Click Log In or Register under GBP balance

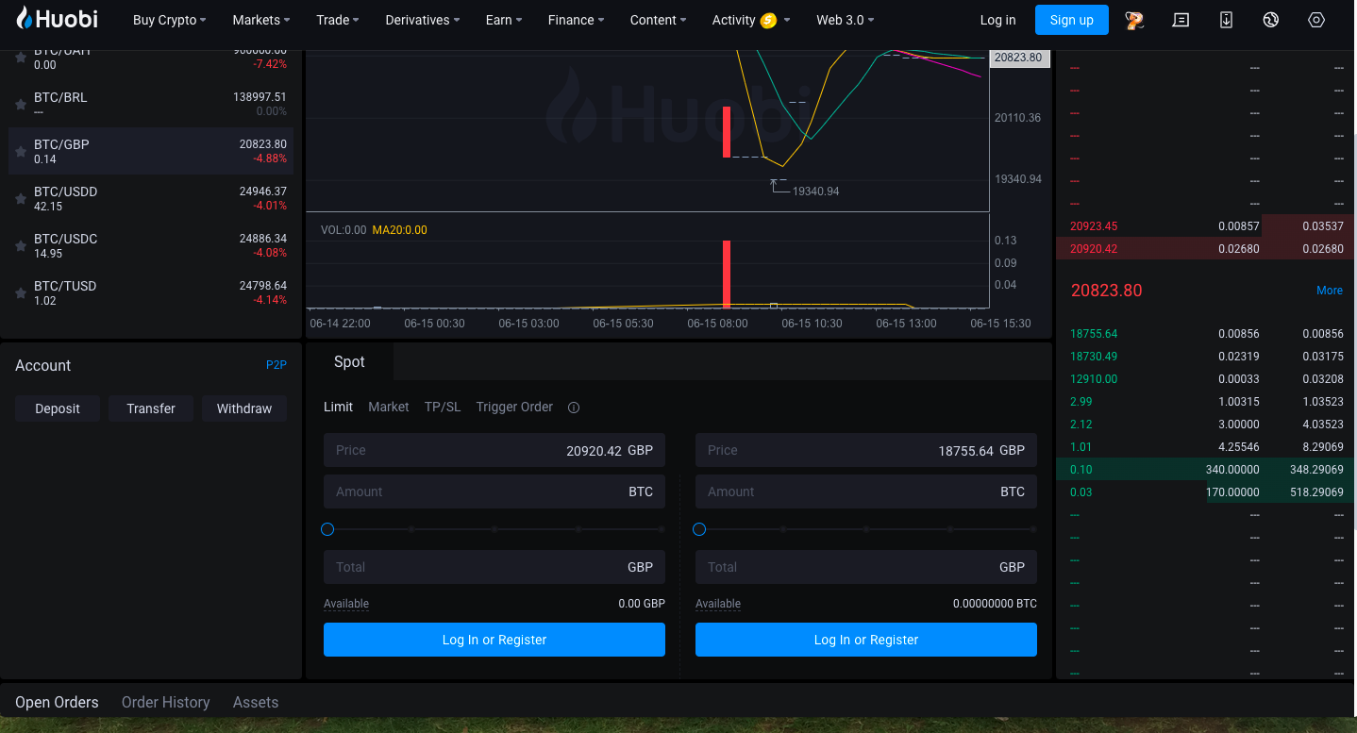pyautogui.click(x=494, y=640)
